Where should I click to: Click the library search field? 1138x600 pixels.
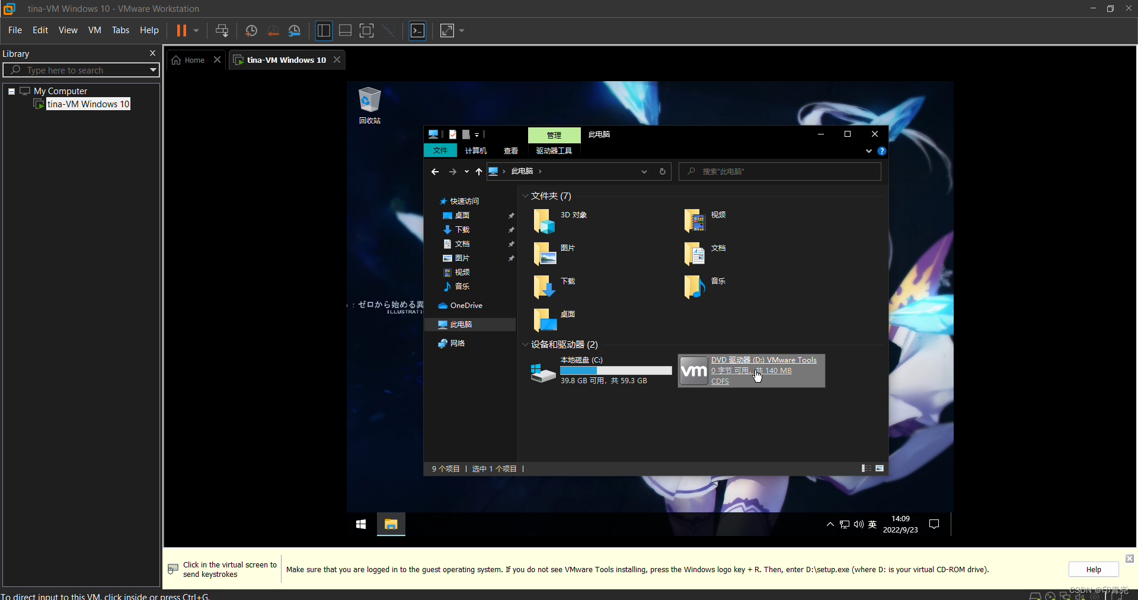click(x=81, y=70)
